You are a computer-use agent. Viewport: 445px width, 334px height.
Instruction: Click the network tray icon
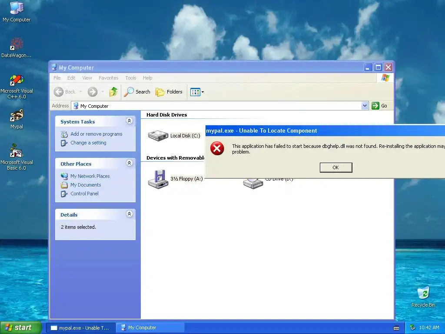413,328
